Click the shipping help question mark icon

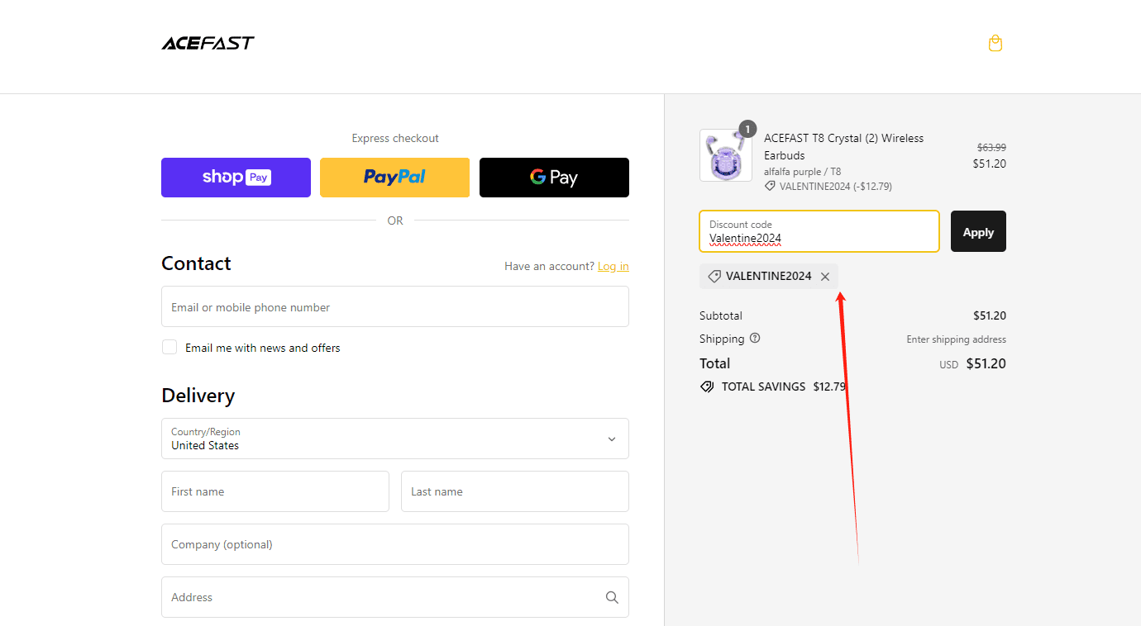pos(754,339)
